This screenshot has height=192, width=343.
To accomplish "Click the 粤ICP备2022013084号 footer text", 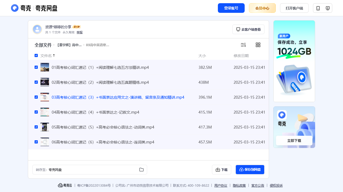I will 94,185.
